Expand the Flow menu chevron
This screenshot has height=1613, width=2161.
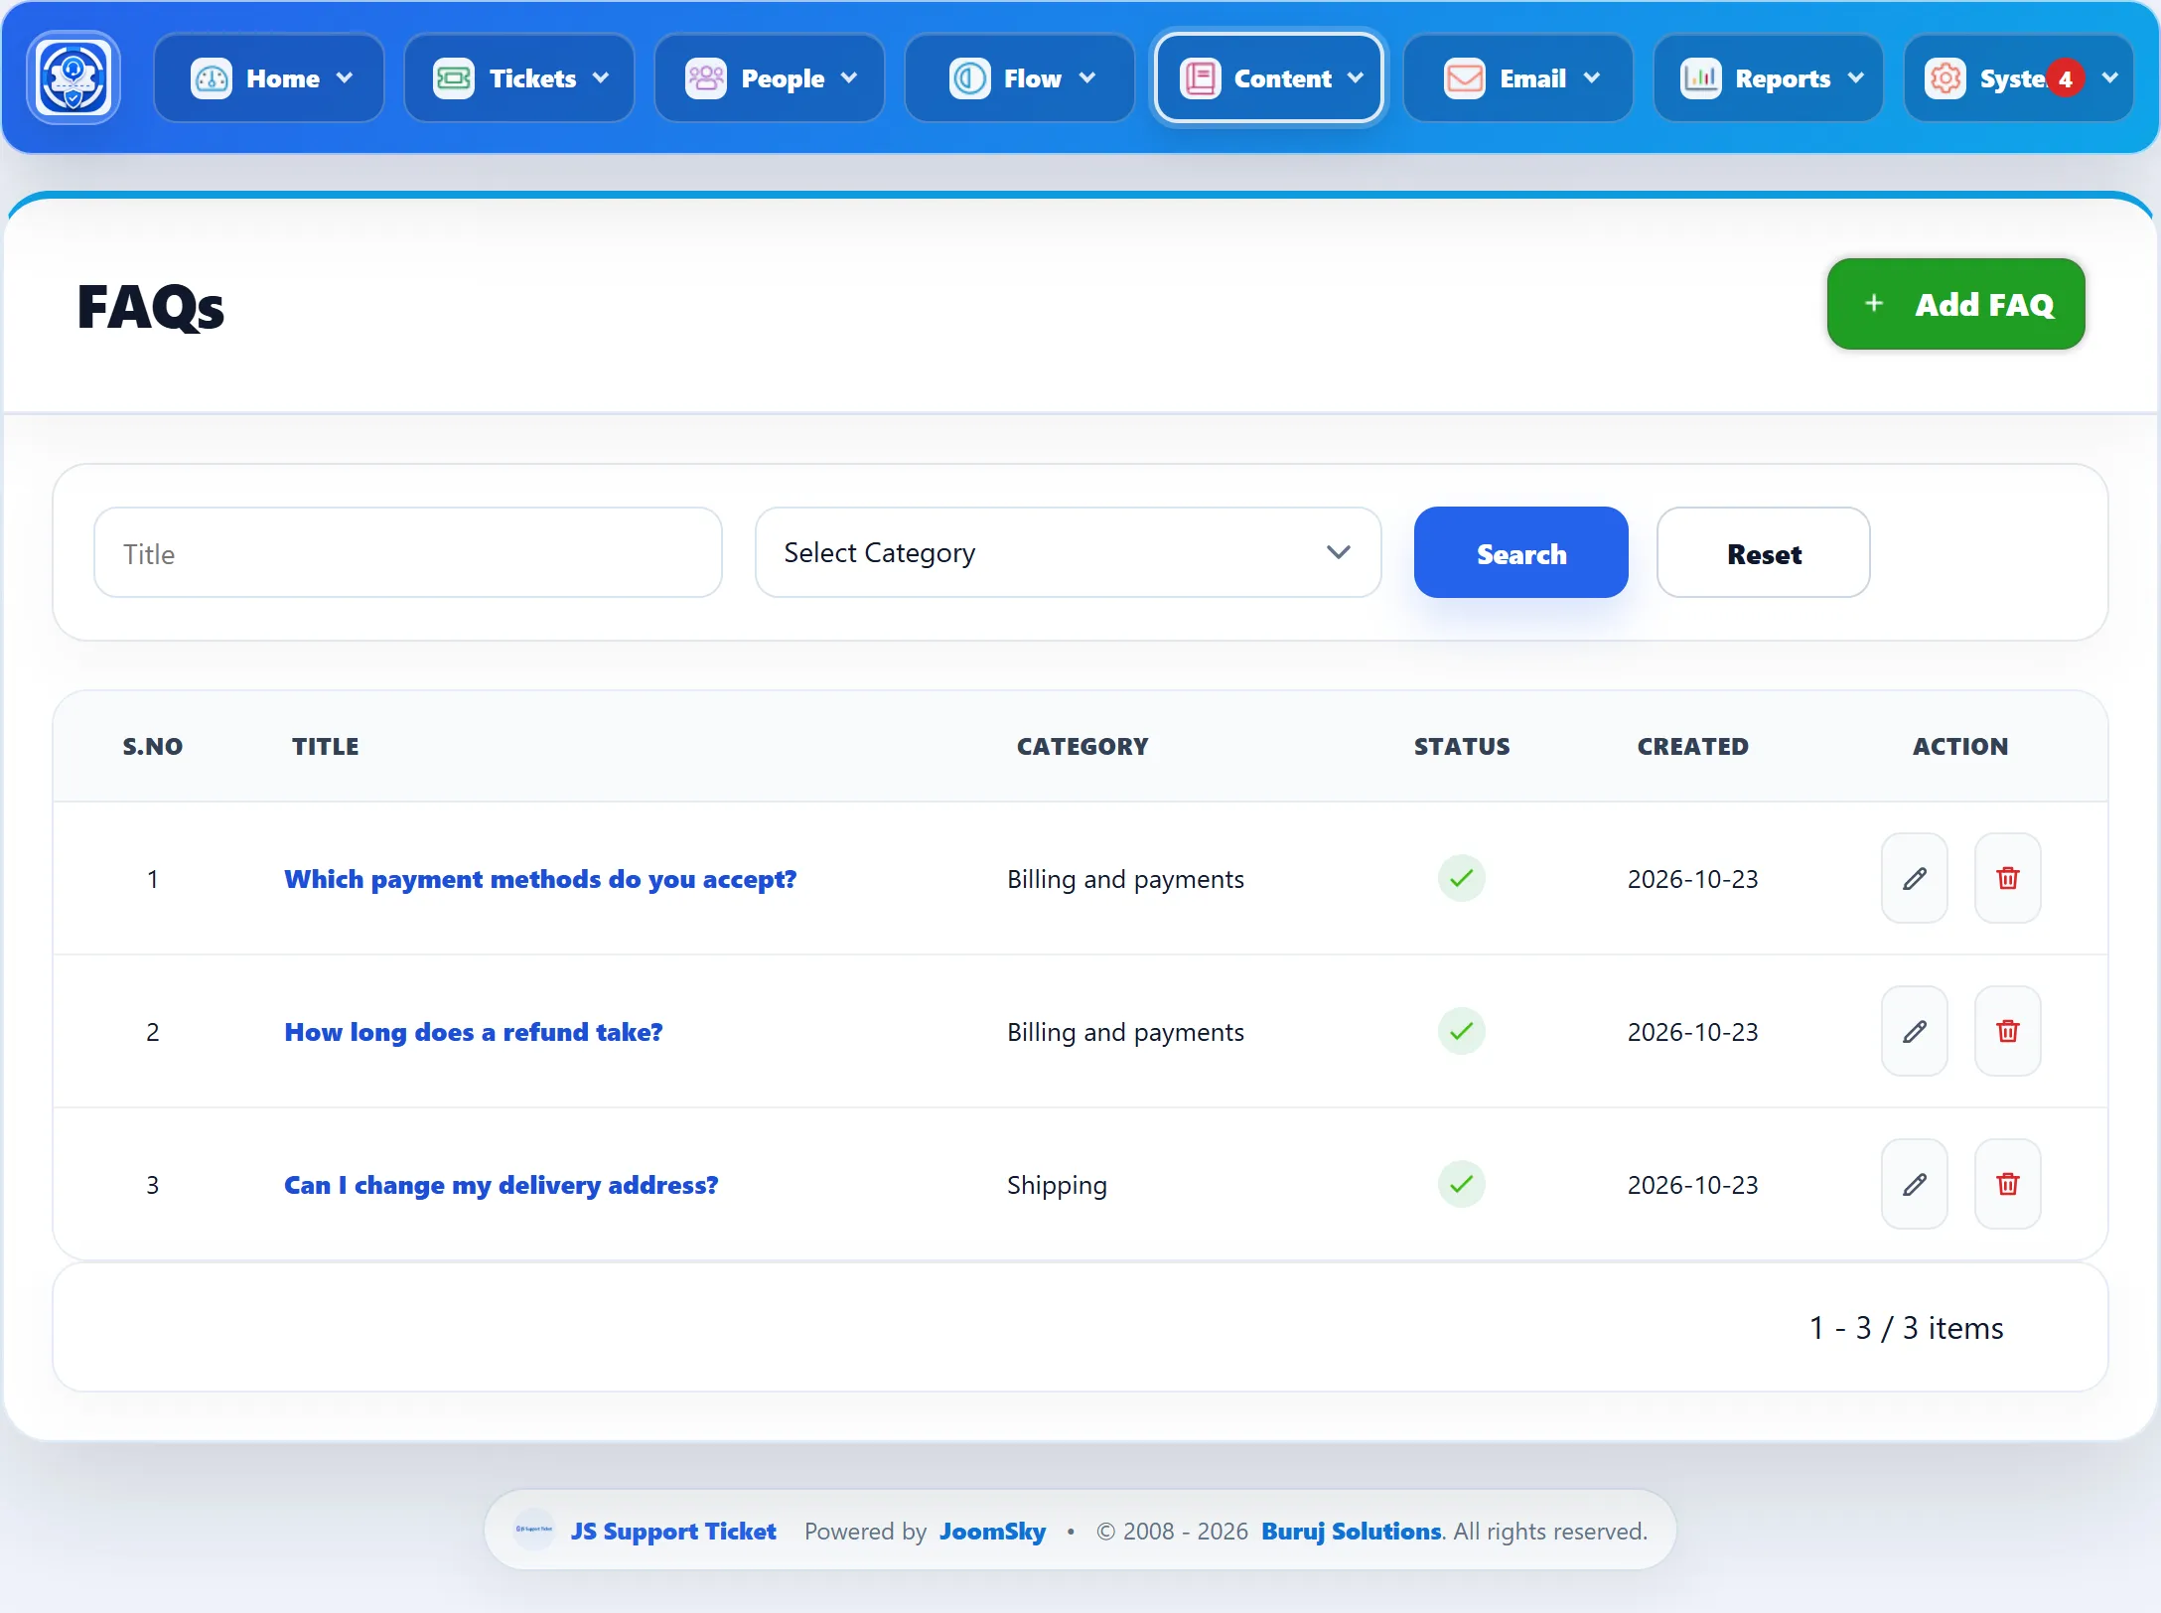pos(1087,77)
